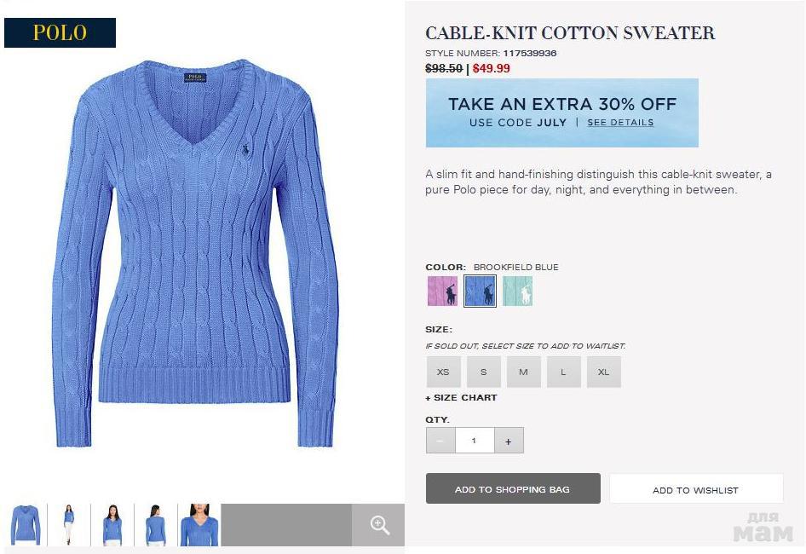This screenshot has height=554, width=806.
Task: Choose size M
Action: [x=523, y=372]
